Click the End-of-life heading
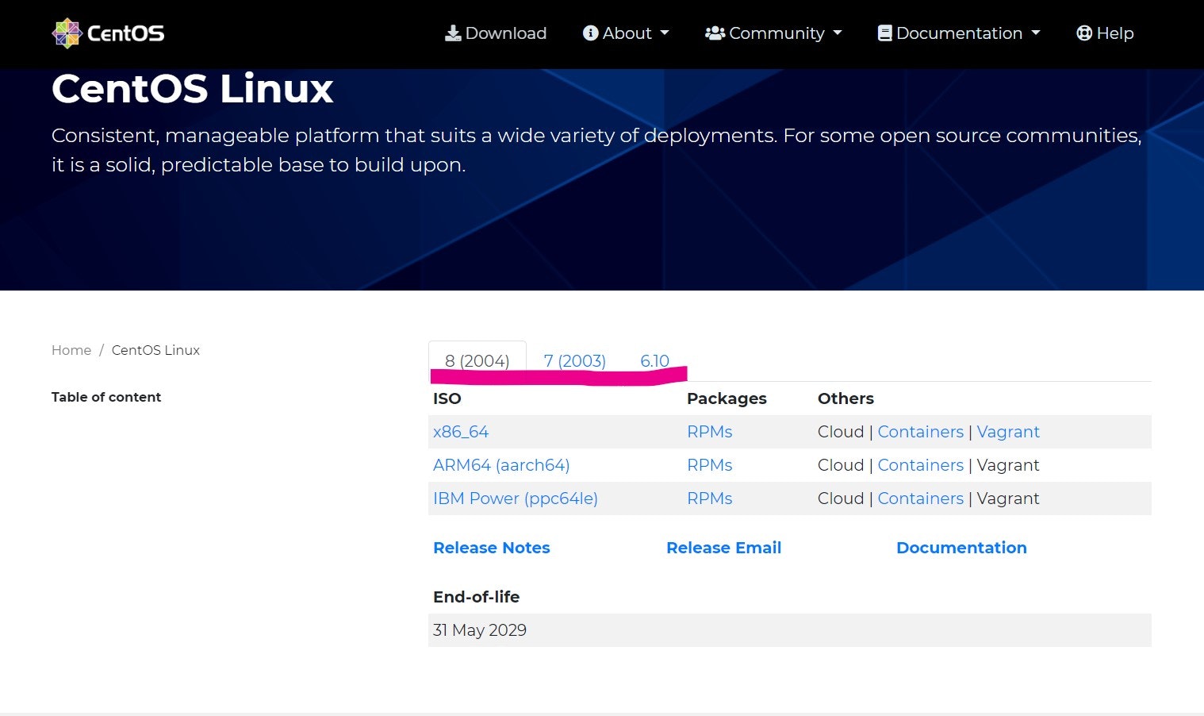Viewport: 1204px width, 716px height. pyautogui.click(x=477, y=597)
